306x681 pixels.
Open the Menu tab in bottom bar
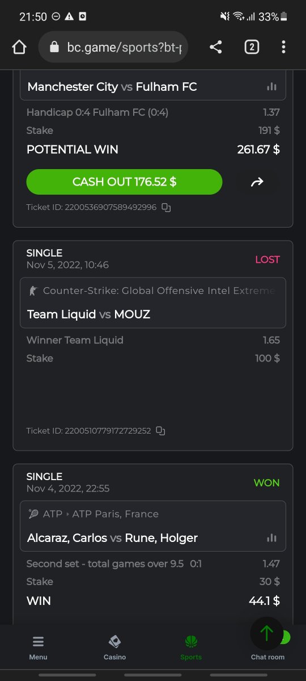[x=39, y=648]
